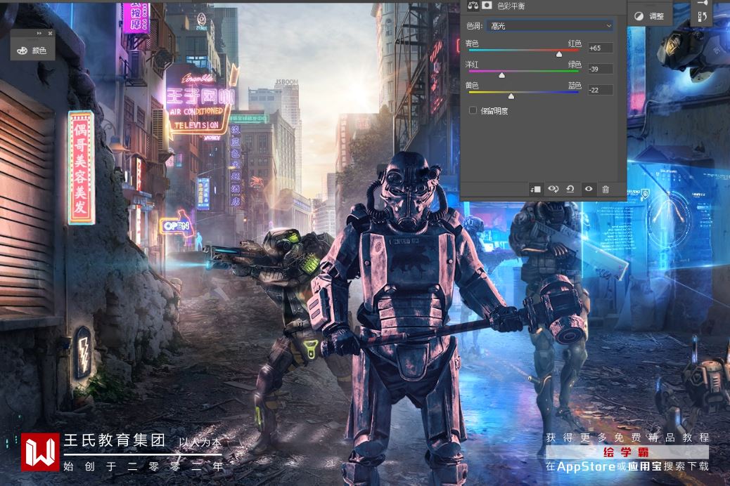Screen dimensions: 730x486
Task: Clip the adjustment to the layer below
Action: pos(535,190)
